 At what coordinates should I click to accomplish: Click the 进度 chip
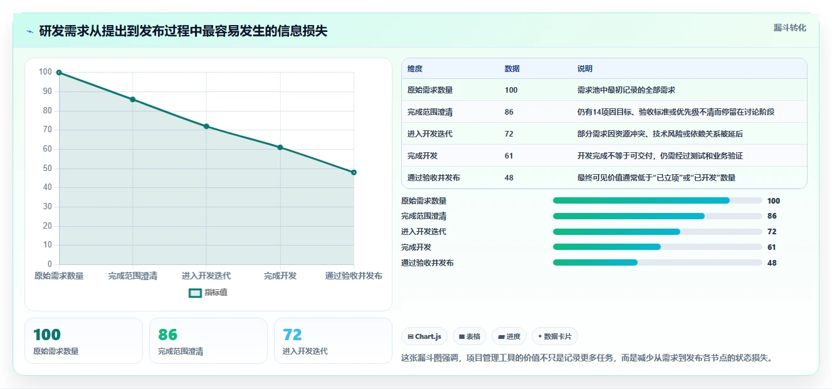point(509,336)
